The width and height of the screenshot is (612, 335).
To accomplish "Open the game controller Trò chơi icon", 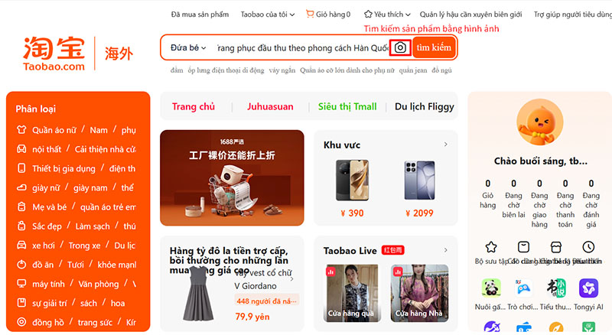I will click(x=523, y=288).
